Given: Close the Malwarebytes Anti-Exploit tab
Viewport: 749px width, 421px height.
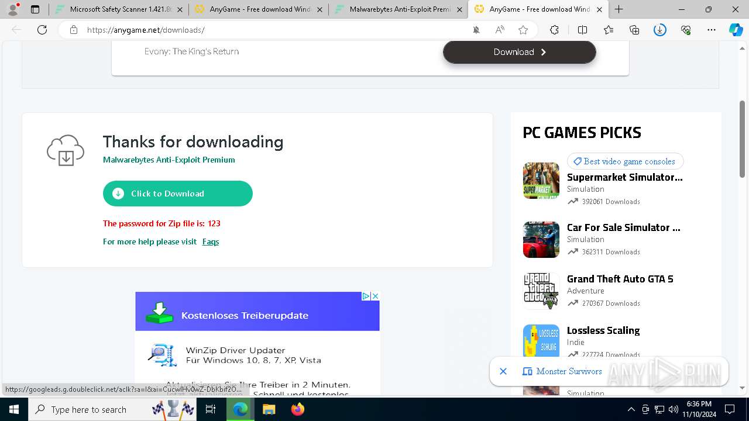Looking at the screenshot, I should click(x=459, y=9).
